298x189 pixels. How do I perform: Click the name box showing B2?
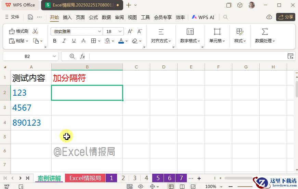coord(27,57)
